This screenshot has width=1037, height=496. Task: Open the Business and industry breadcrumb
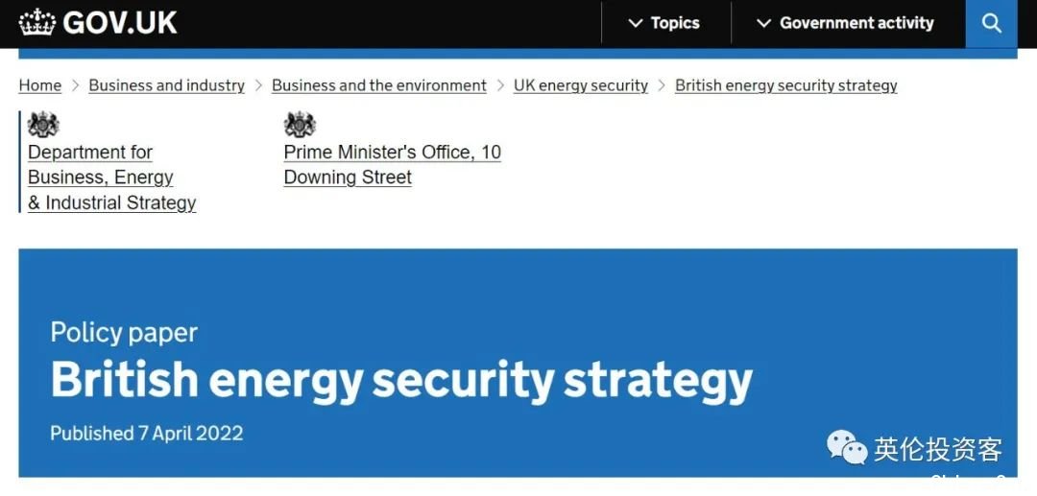click(167, 85)
